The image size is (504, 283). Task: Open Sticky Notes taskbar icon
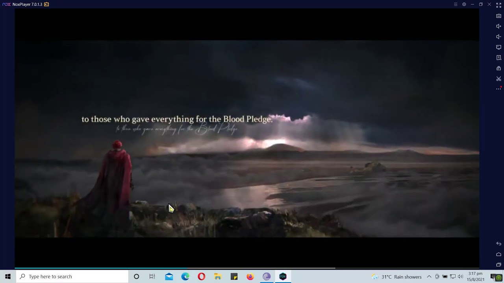click(x=234, y=276)
